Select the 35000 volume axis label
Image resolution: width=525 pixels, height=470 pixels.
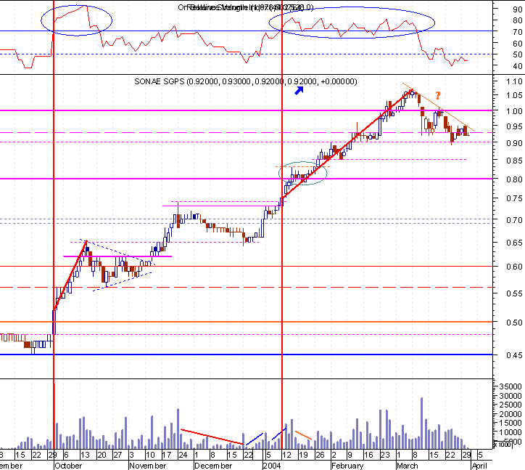click(x=510, y=386)
